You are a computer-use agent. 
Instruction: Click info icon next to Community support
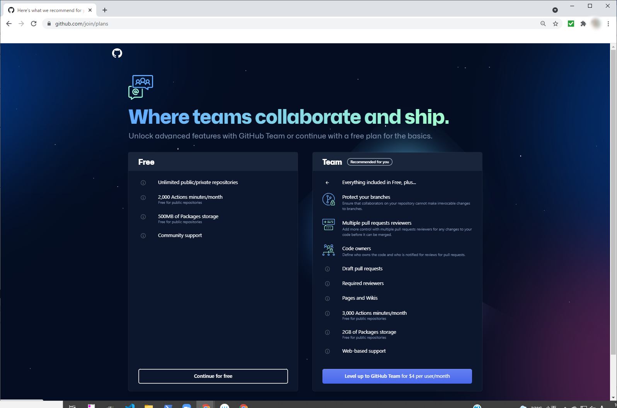pyautogui.click(x=143, y=236)
